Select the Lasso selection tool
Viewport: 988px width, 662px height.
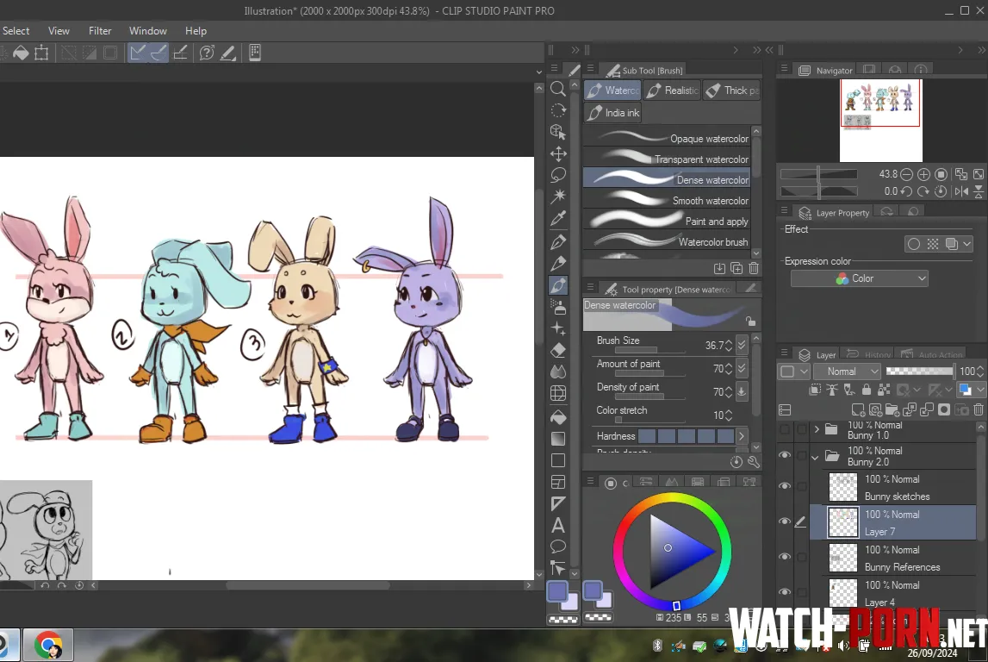point(557,175)
